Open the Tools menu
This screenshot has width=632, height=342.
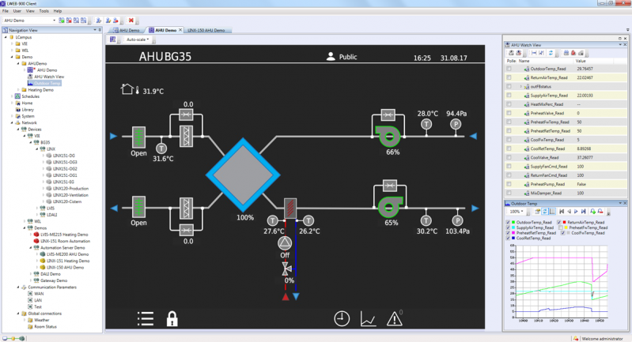[x=44, y=12]
